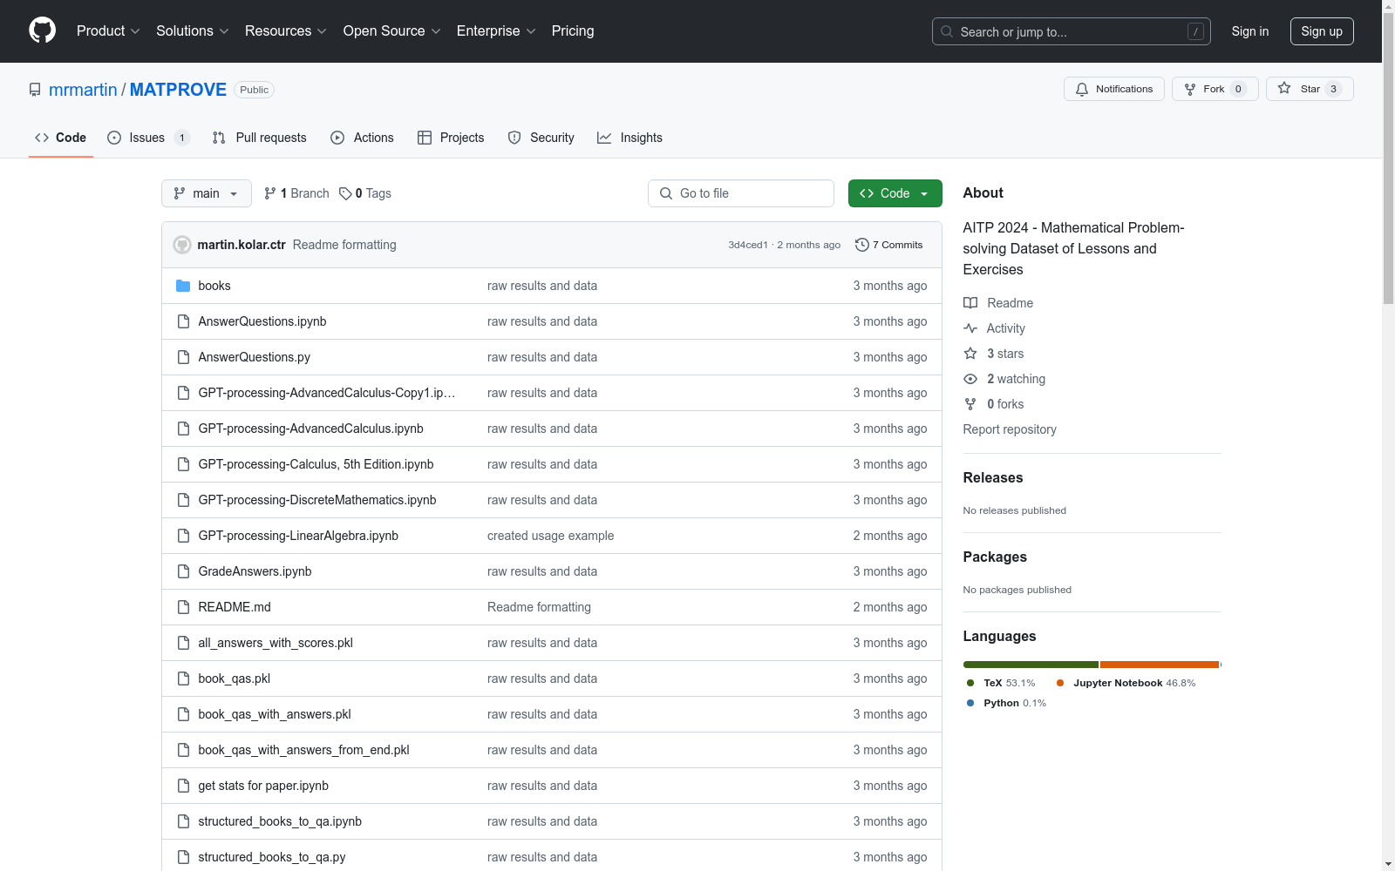Click the folder icon for books

click(x=183, y=286)
